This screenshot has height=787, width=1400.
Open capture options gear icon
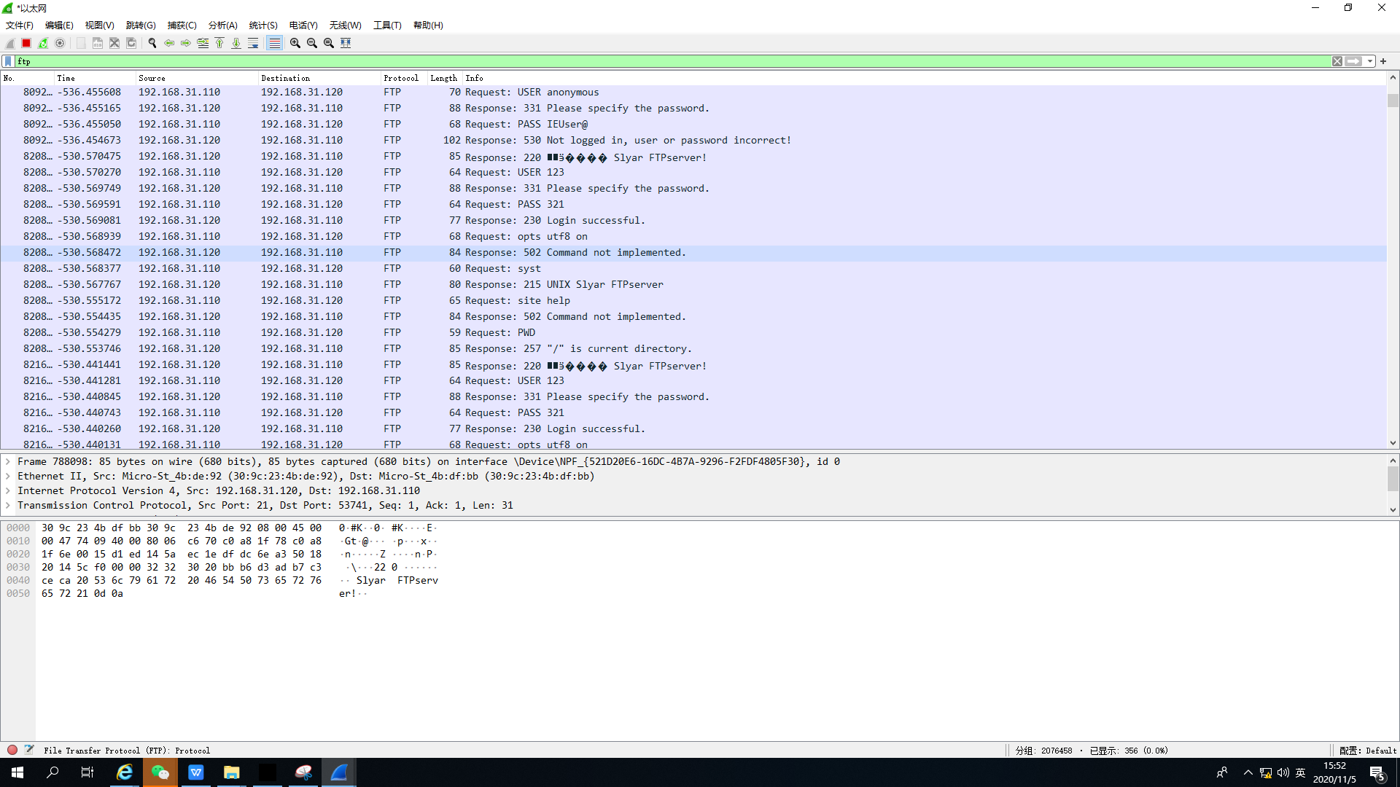click(x=61, y=43)
